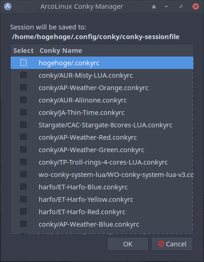
Task: Toggle the AUR-Allinone conky checkbox
Action: [23, 100]
